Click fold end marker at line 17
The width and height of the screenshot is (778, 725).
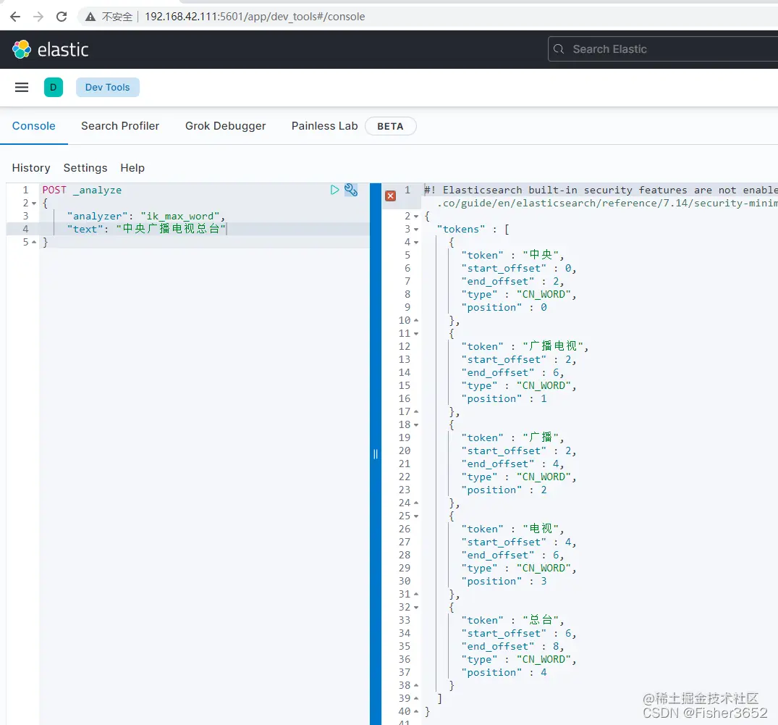[x=416, y=411]
